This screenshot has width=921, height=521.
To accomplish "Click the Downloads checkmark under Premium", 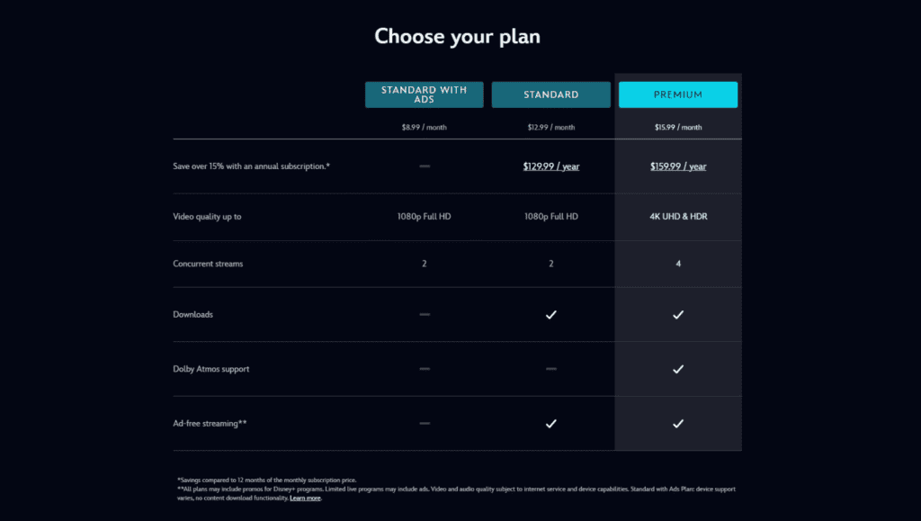I will click(x=678, y=314).
